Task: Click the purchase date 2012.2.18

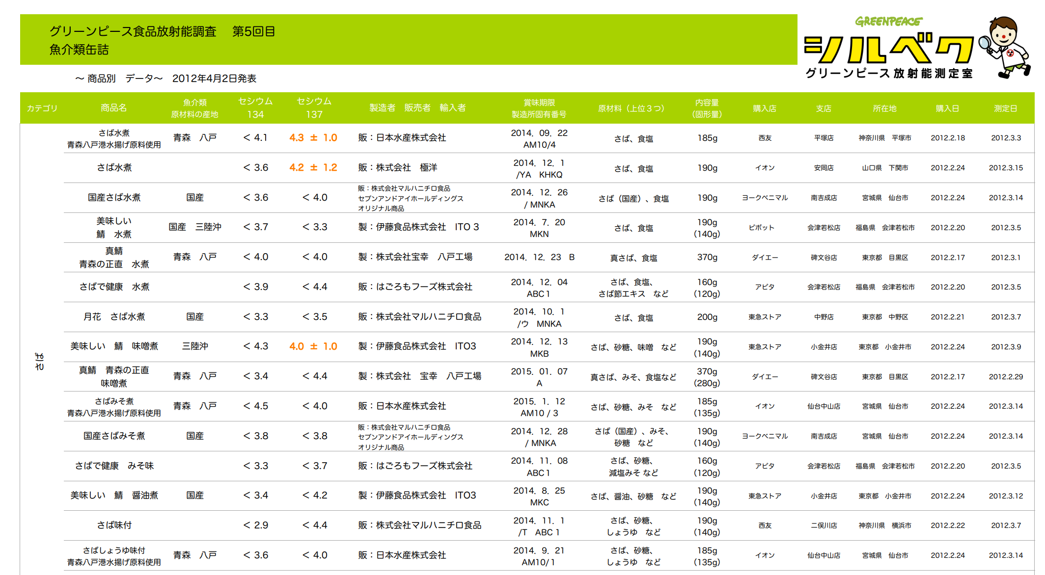Action: [948, 138]
